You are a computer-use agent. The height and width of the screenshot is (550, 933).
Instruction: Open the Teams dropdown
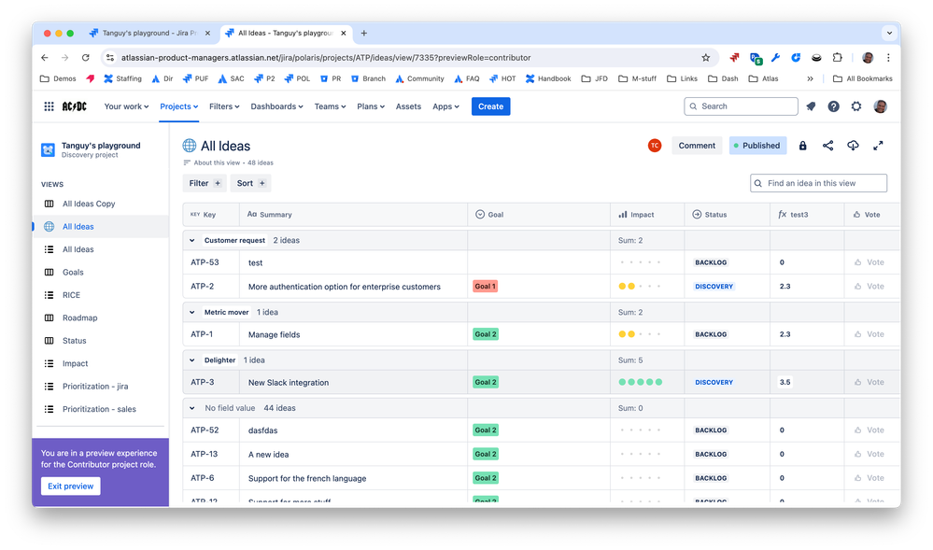click(x=330, y=106)
